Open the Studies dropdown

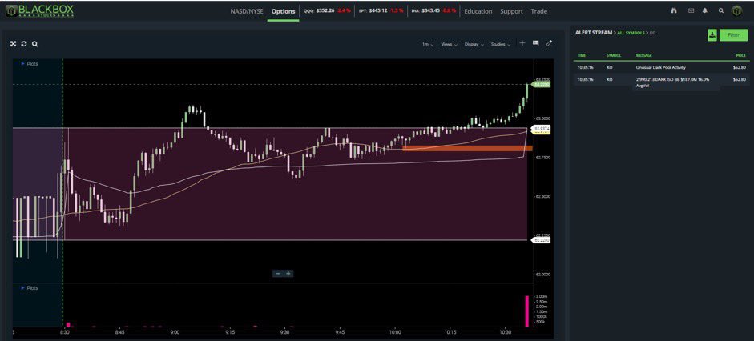click(501, 44)
